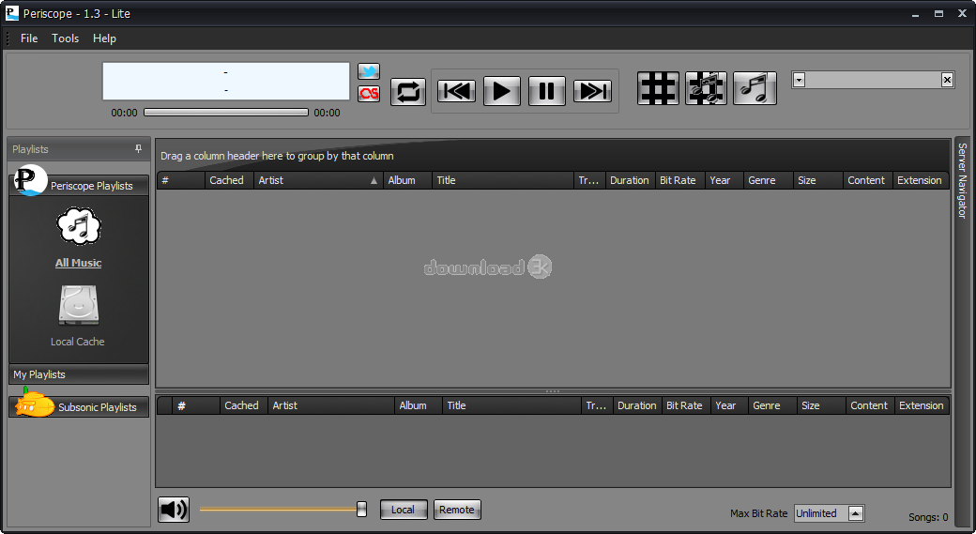
Task: Click the grid with music notes icon
Action: coord(706,88)
